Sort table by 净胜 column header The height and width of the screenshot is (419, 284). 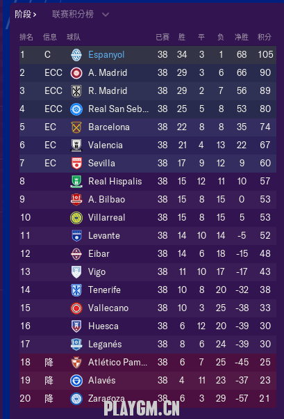(242, 37)
